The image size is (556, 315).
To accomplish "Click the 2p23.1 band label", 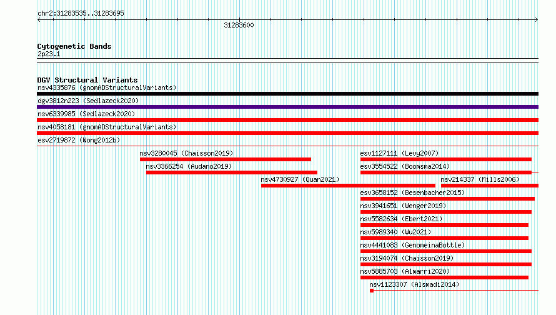I will coord(49,54).
